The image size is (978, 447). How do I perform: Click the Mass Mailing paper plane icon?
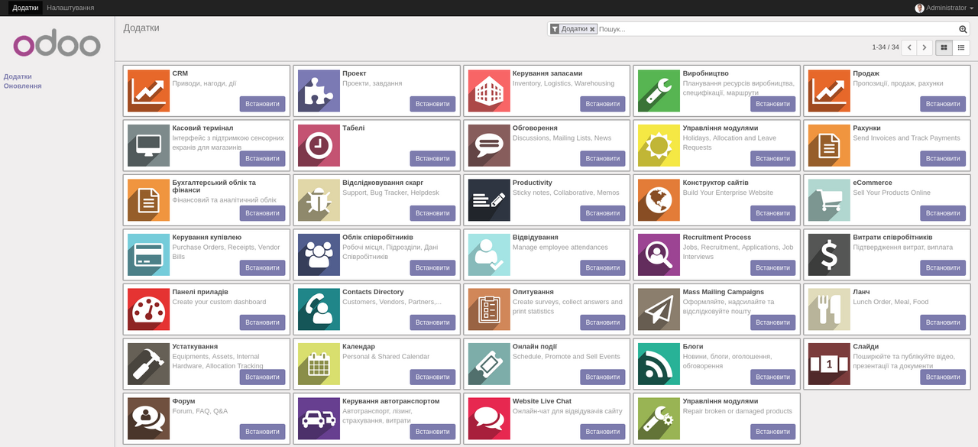click(x=659, y=309)
